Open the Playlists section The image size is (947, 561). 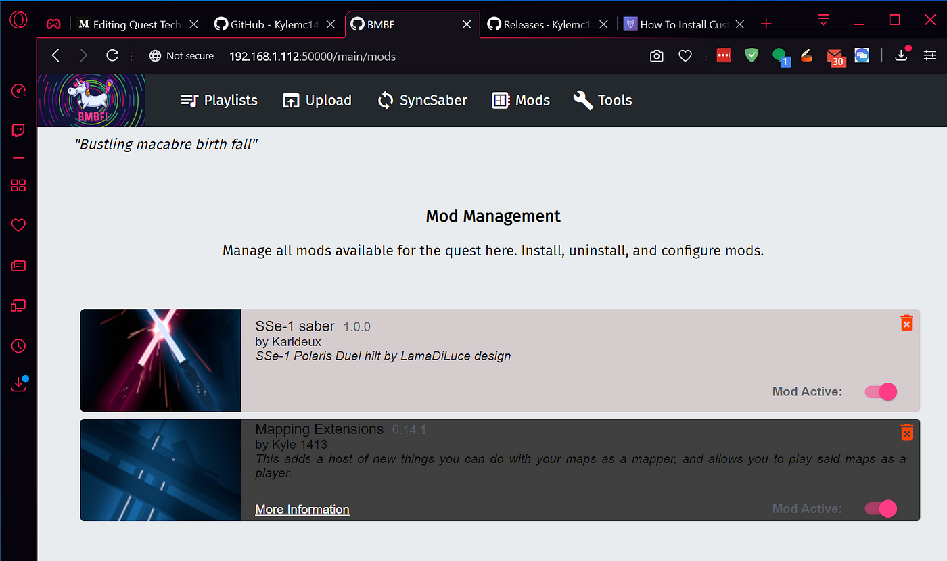click(219, 100)
